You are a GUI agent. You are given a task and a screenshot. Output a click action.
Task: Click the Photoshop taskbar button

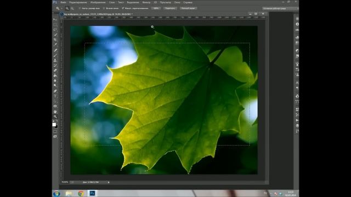click(x=92, y=193)
